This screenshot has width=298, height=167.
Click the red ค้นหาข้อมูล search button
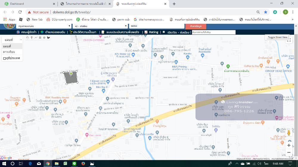pos(196,26)
